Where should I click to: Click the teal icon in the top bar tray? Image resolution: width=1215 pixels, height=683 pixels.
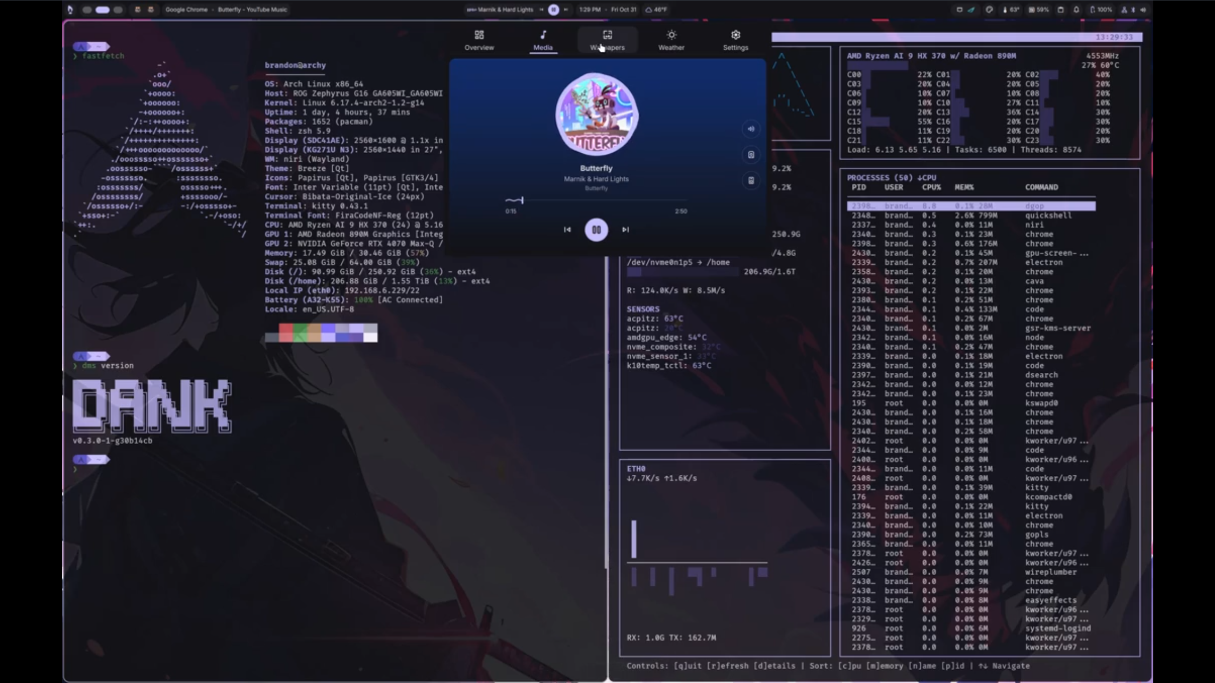click(972, 9)
